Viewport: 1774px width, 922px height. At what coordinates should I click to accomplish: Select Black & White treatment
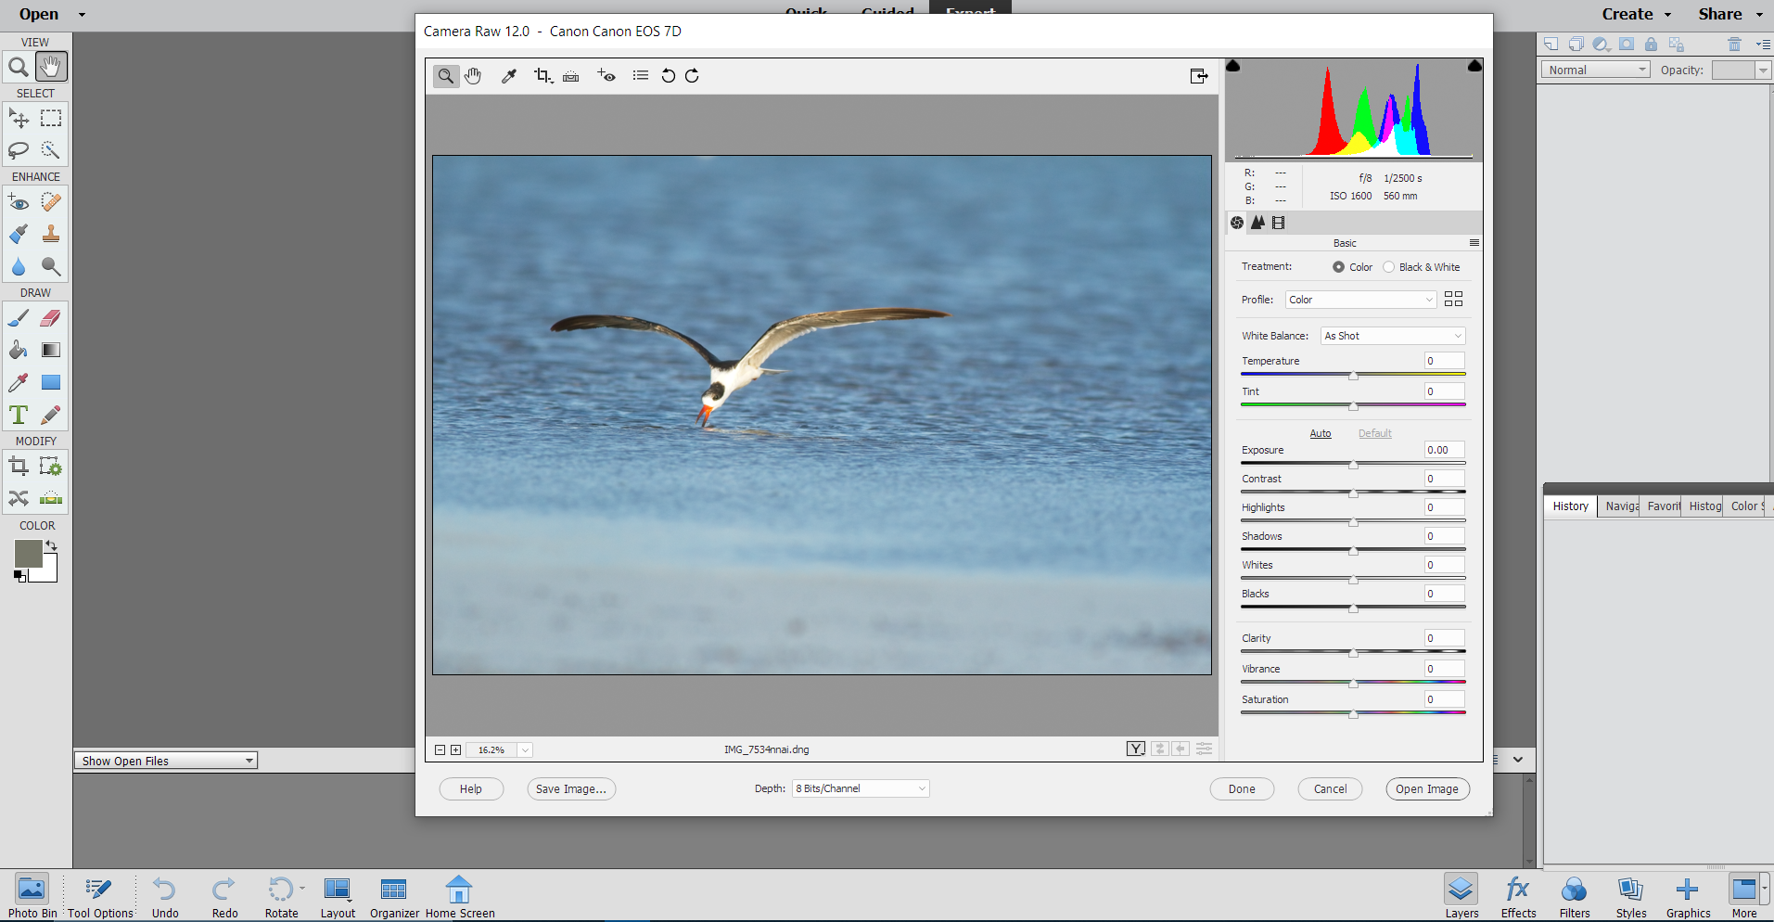click(x=1388, y=267)
